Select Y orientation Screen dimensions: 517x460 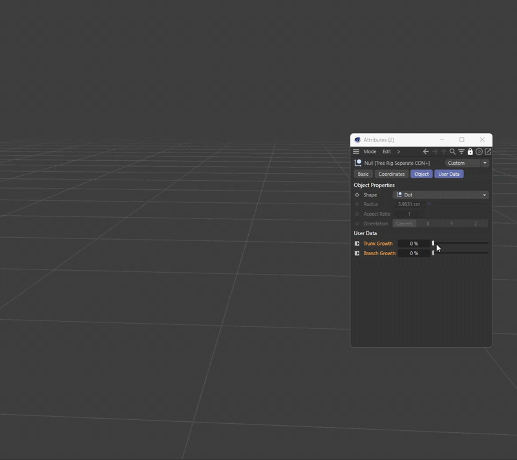click(x=452, y=224)
